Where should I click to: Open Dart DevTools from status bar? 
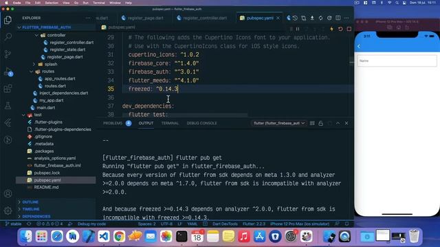(225, 224)
